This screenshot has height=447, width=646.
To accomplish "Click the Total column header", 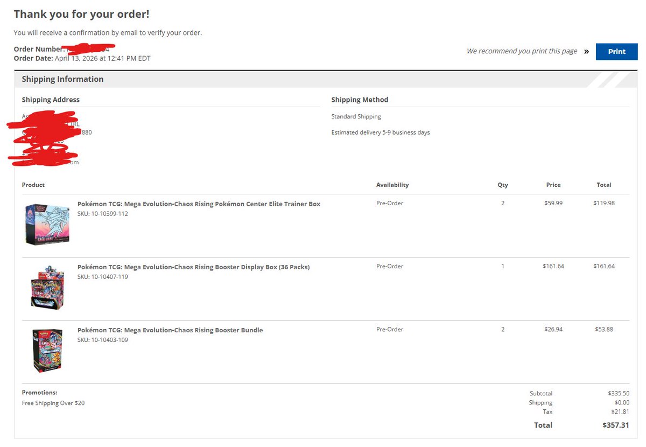I will coord(604,185).
